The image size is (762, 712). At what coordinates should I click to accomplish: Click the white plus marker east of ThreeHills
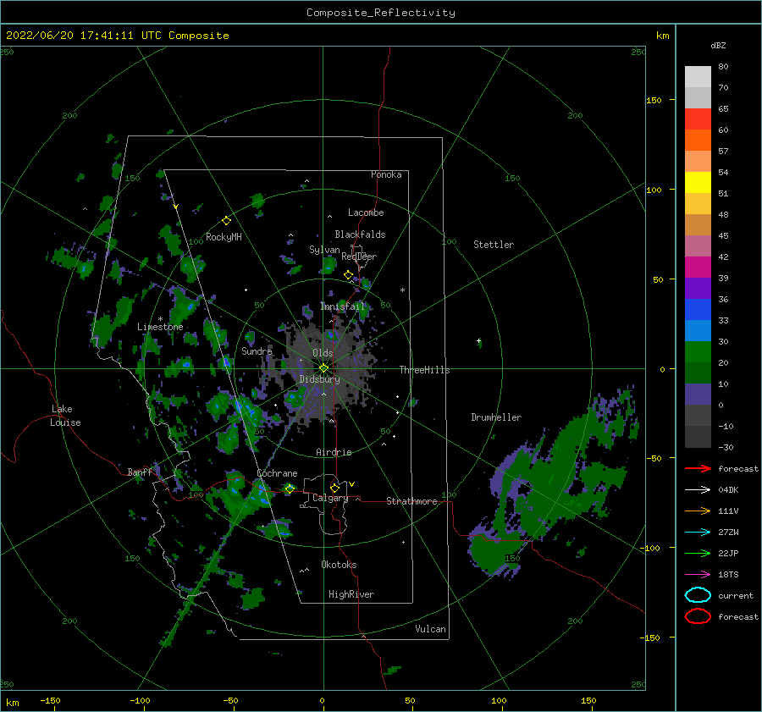[478, 340]
